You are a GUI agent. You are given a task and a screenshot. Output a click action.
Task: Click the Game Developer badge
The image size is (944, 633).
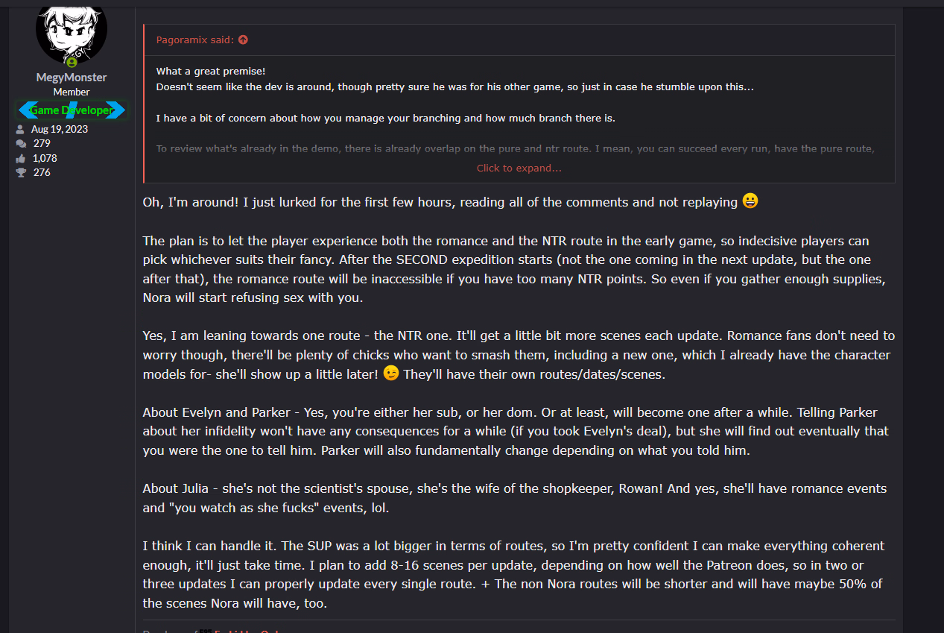pos(72,110)
